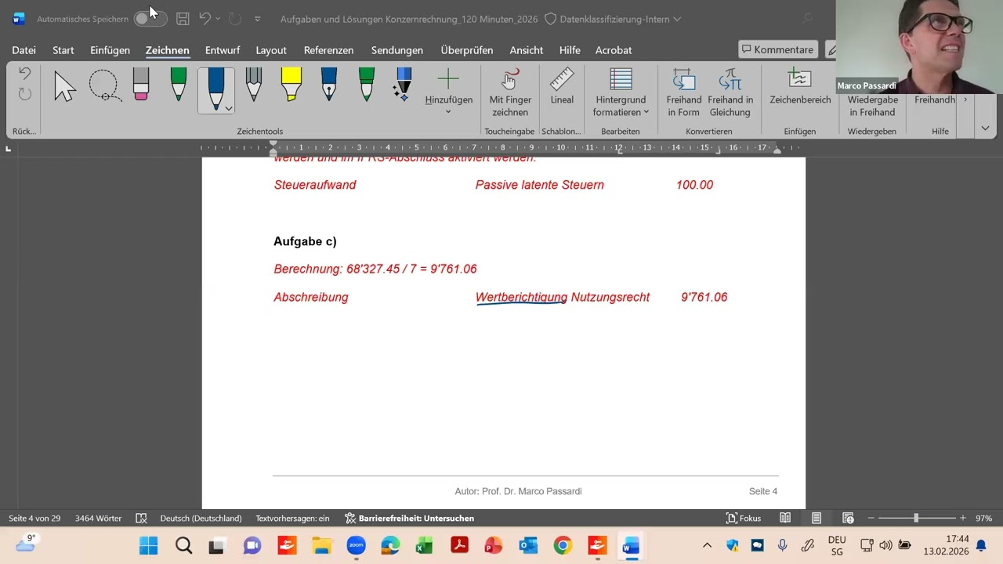Click the save disk icon

tap(183, 19)
